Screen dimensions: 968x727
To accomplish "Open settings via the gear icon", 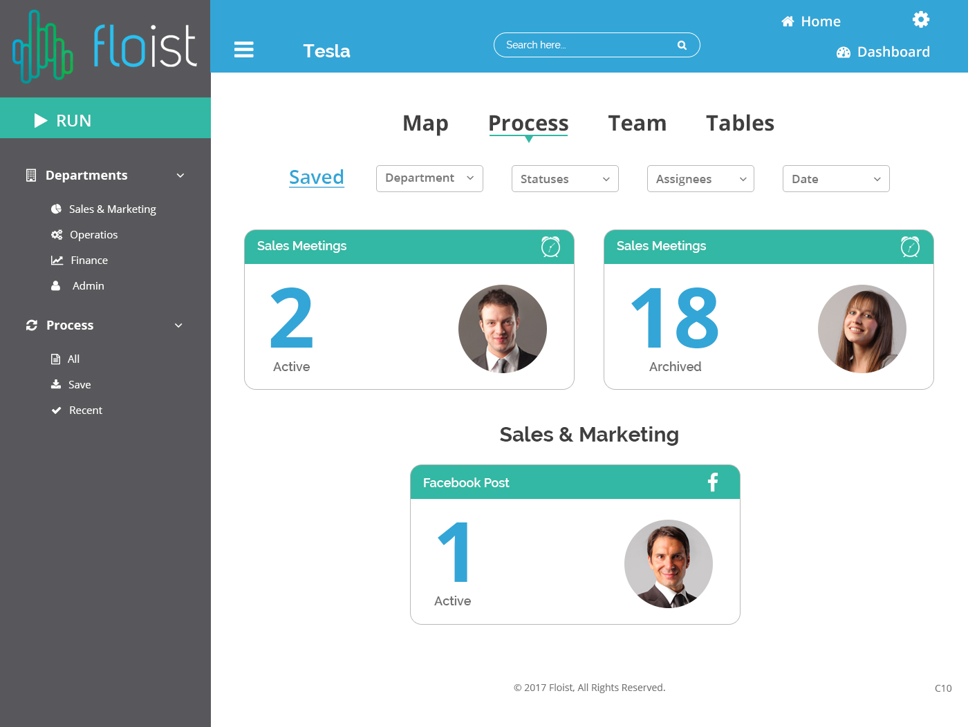I will coord(920,19).
